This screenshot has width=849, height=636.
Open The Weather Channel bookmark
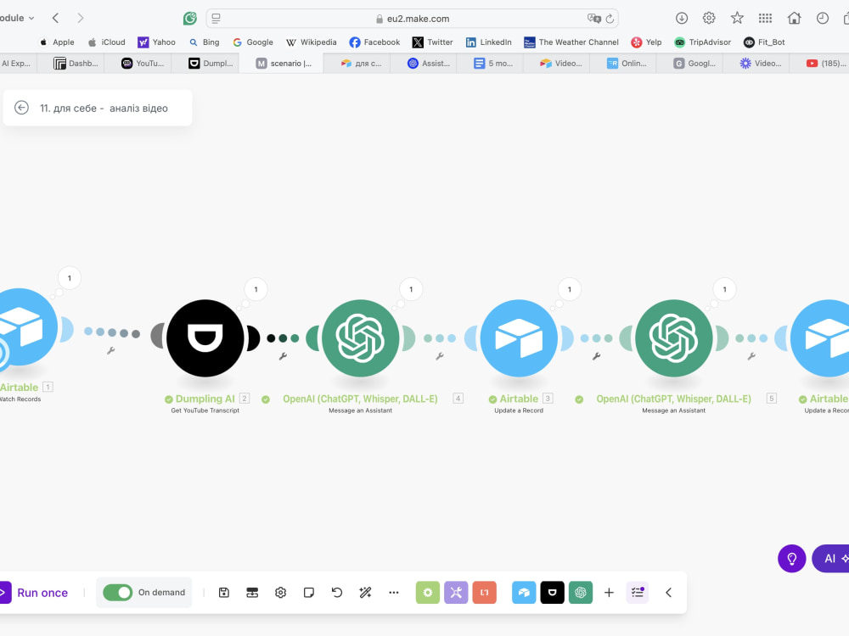coord(571,42)
